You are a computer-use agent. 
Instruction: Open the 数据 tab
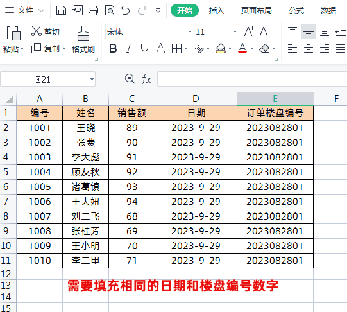point(328,10)
